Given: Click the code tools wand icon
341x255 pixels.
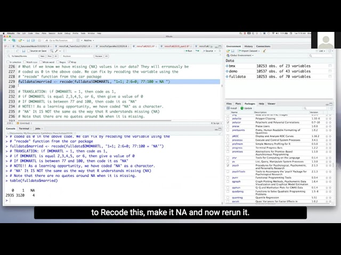Looking at the screenshot, I should point(56,51).
